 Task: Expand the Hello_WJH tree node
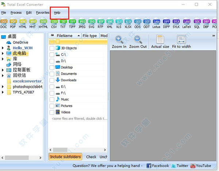point(3,48)
